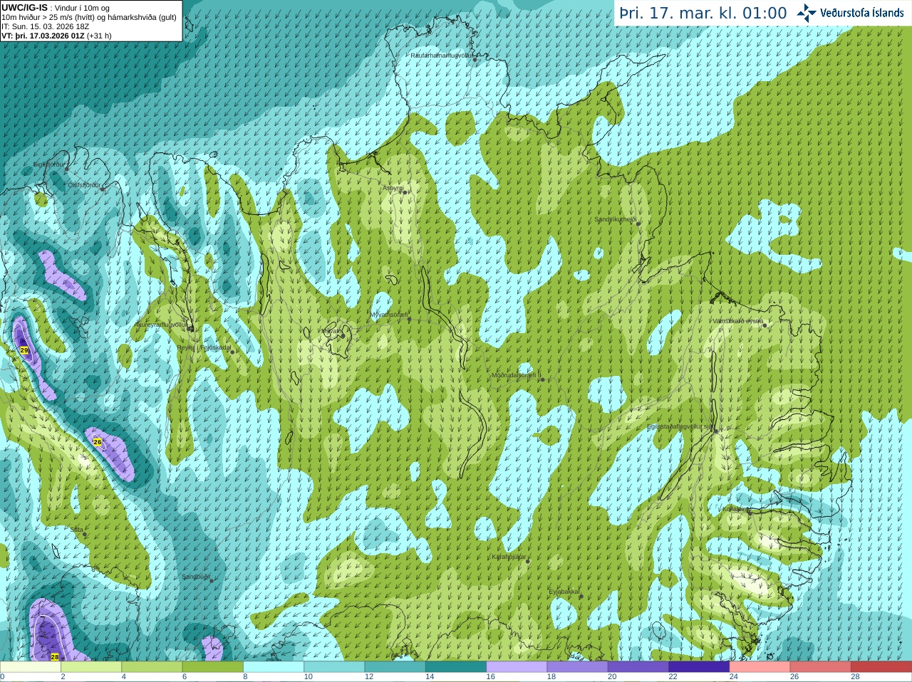Click the Vatnsskarð eystra station label

(738, 321)
